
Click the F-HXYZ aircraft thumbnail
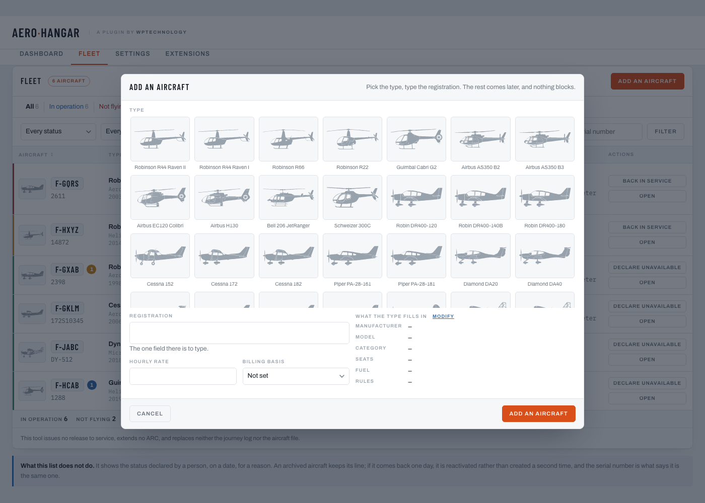(32, 235)
